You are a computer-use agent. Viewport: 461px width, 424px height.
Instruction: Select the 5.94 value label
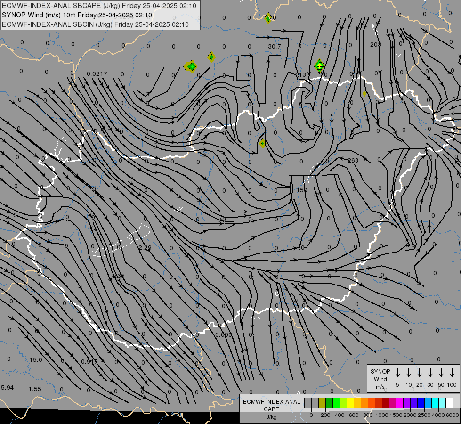8,388
